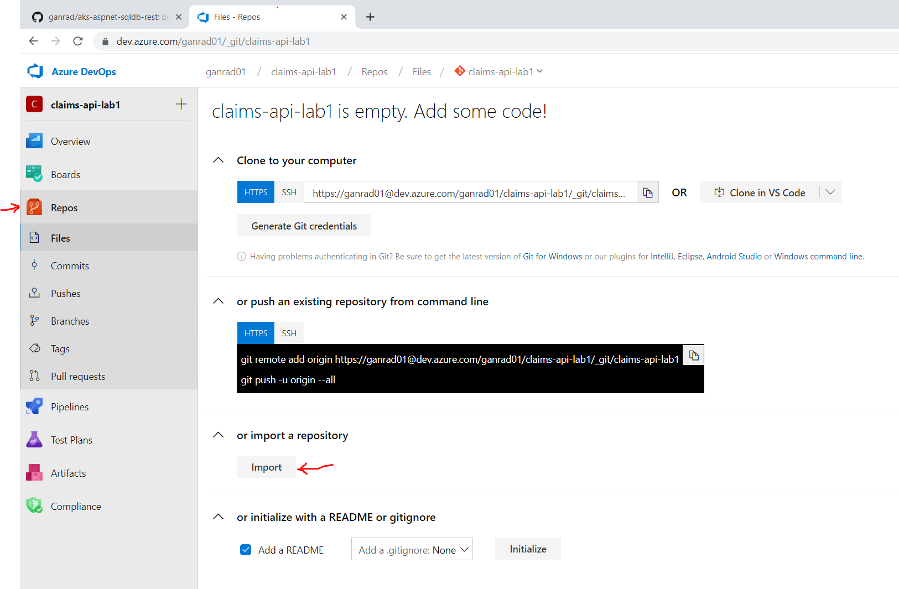Open the IntelliJ plugin link
This screenshot has width=899, height=589.
tap(662, 257)
